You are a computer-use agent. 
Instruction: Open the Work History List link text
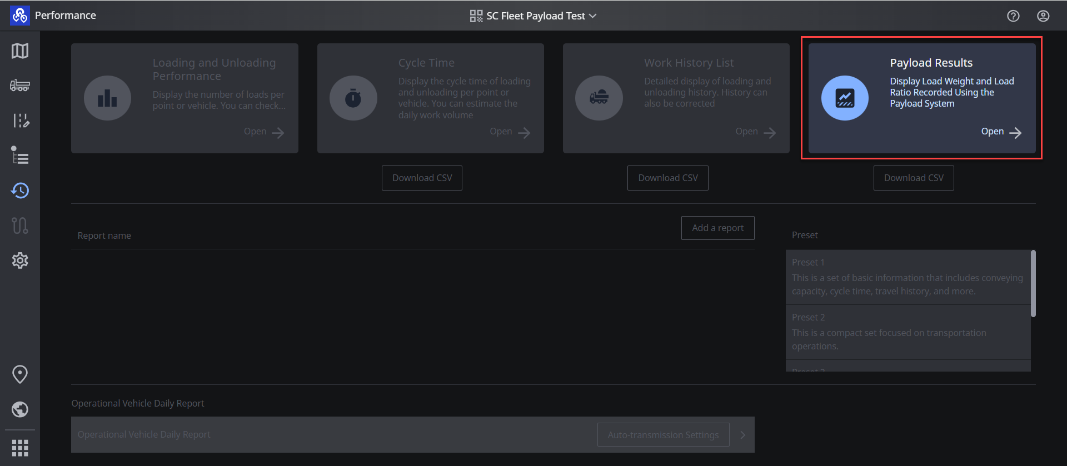point(746,132)
